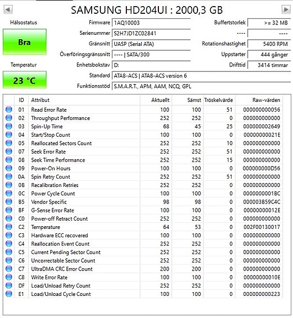Click status orb of Seek Error Rate
Viewport: 293px width, 318px height.
pyautogui.click(x=9, y=152)
